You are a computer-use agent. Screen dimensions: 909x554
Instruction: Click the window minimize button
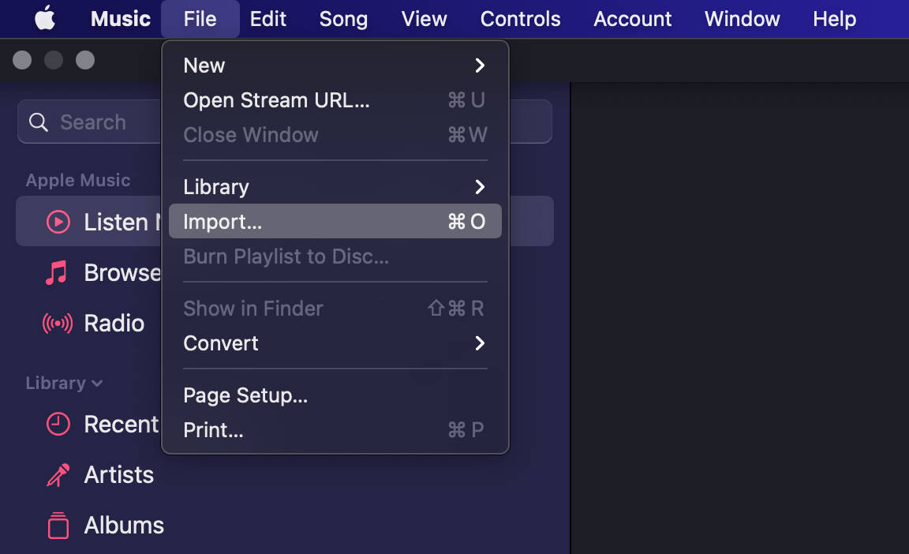pyautogui.click(x=54, y=60)
